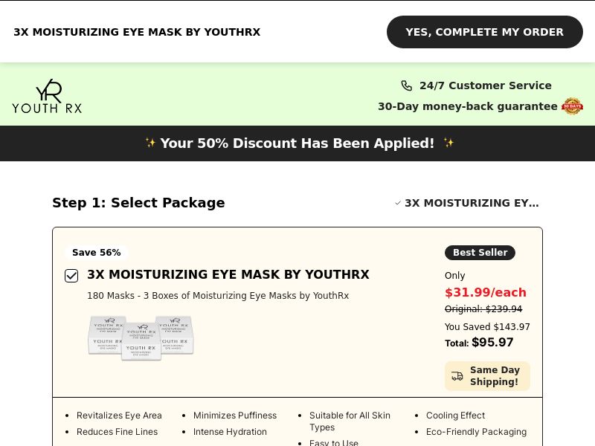Click the bullet marker next to Intense Hydration
This screenshot has width=595, height=446.
tap(184, 432)
